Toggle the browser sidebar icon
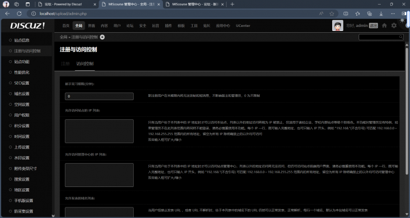410x218 pixels. (x=404, y=13)
